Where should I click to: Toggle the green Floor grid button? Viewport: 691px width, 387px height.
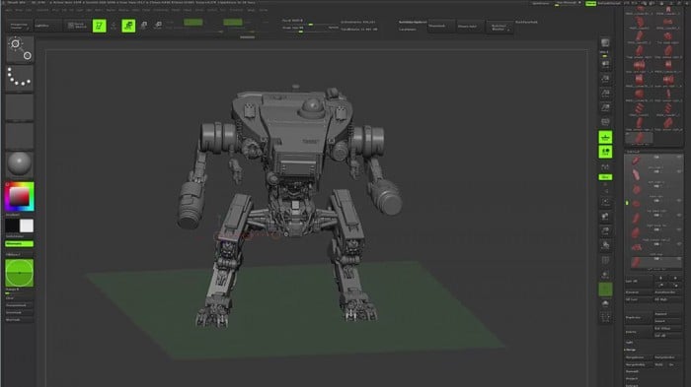(x=605, y=137)
